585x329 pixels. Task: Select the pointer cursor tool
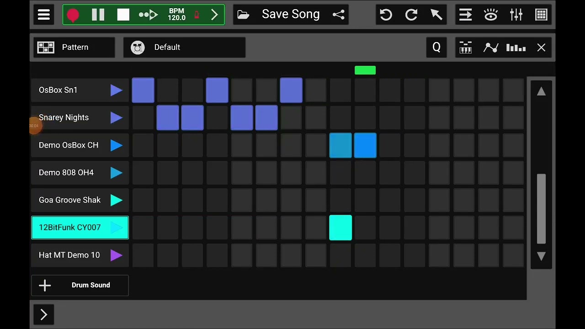pos(436,15)
